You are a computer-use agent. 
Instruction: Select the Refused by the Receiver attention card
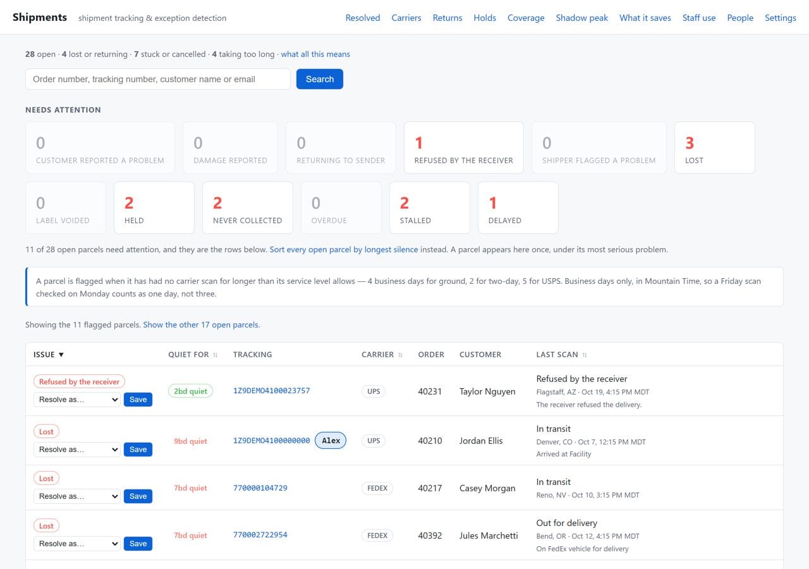coord(464,147)
